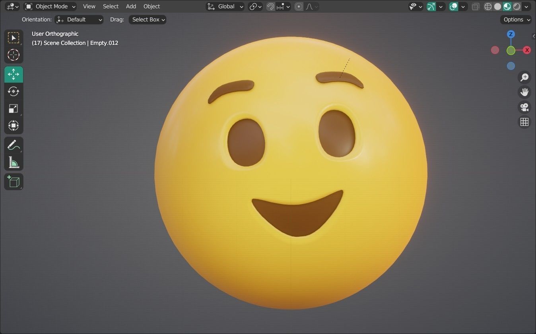Switch to Material Preview shading

tap(507, 6)
